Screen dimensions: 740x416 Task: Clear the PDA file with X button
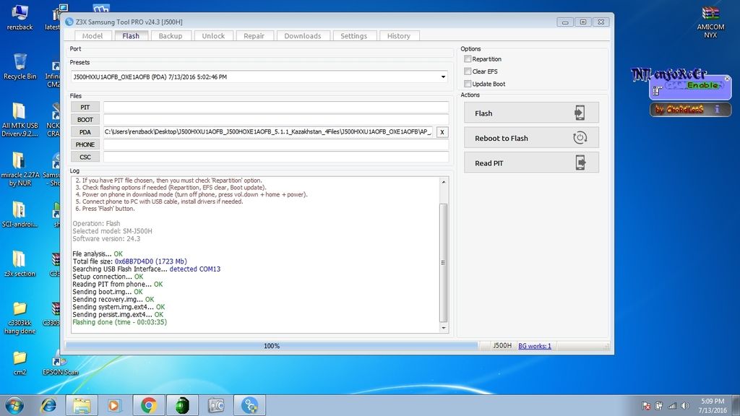(x=442, y=132)
